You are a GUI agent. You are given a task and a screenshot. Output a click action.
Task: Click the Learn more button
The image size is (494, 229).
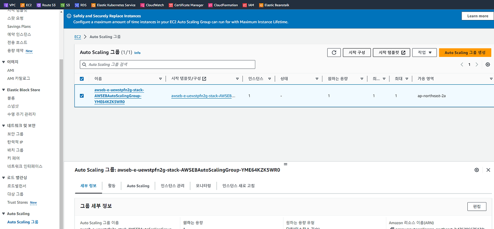pos(477,16)
